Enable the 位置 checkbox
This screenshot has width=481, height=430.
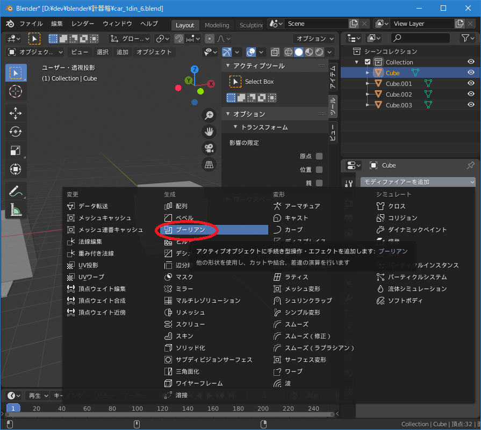click(x=319, y=170)
